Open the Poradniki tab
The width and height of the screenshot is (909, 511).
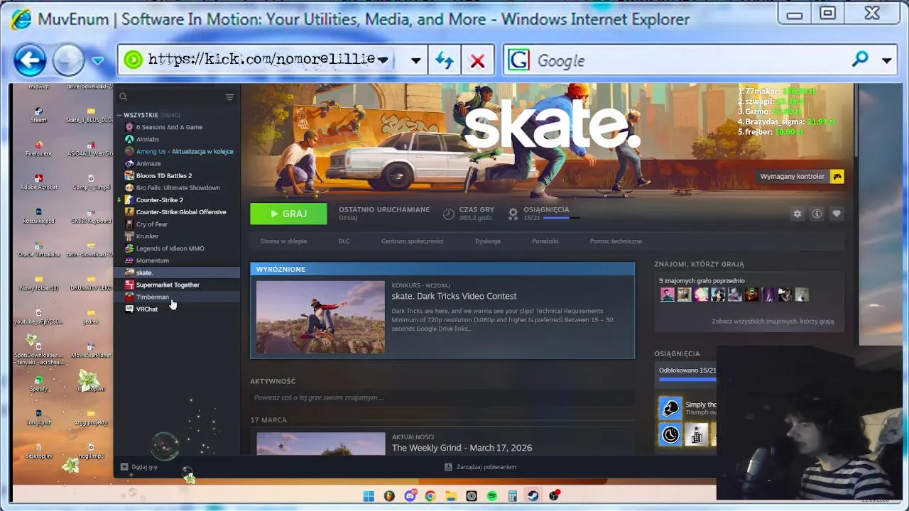click(x=545, y=241)
